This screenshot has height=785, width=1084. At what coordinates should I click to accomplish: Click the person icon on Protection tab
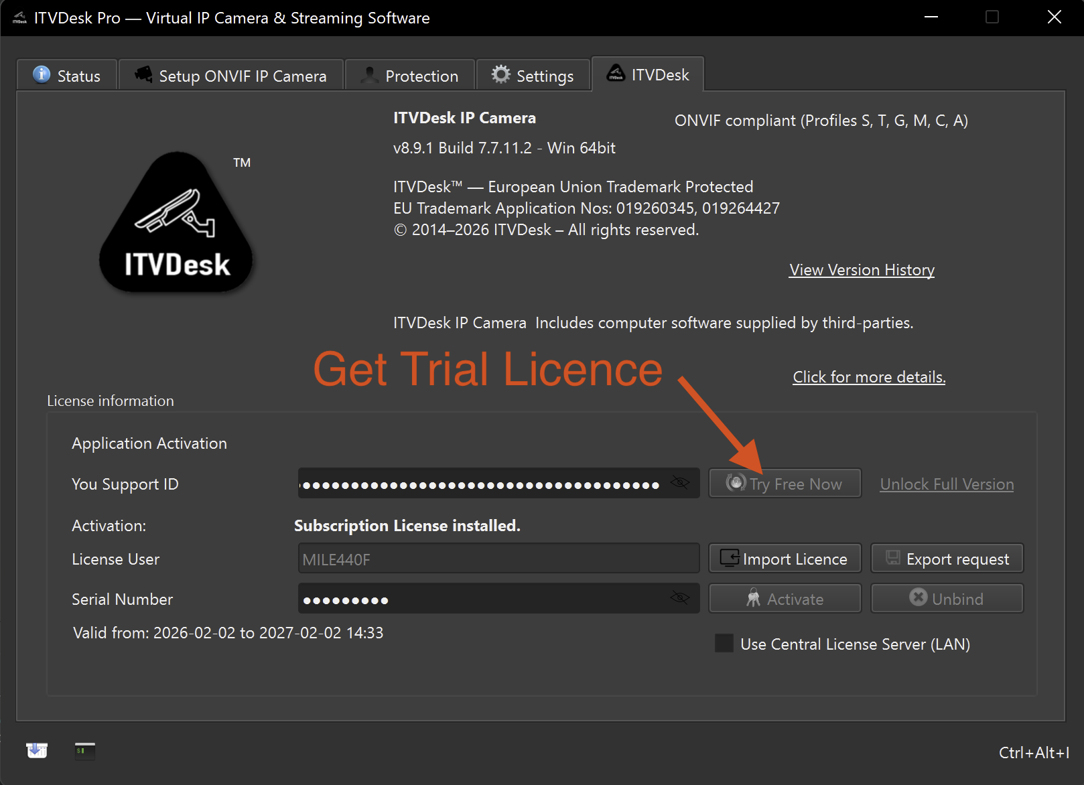pos(369,75)
